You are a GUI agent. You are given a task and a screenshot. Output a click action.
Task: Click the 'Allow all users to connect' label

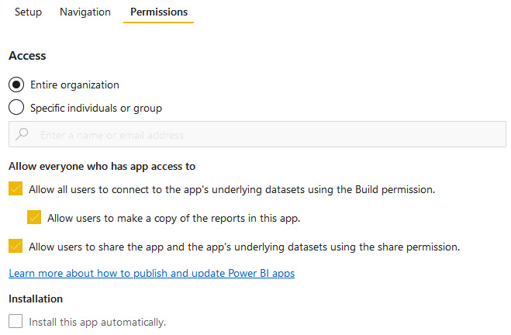pos(231,188)
